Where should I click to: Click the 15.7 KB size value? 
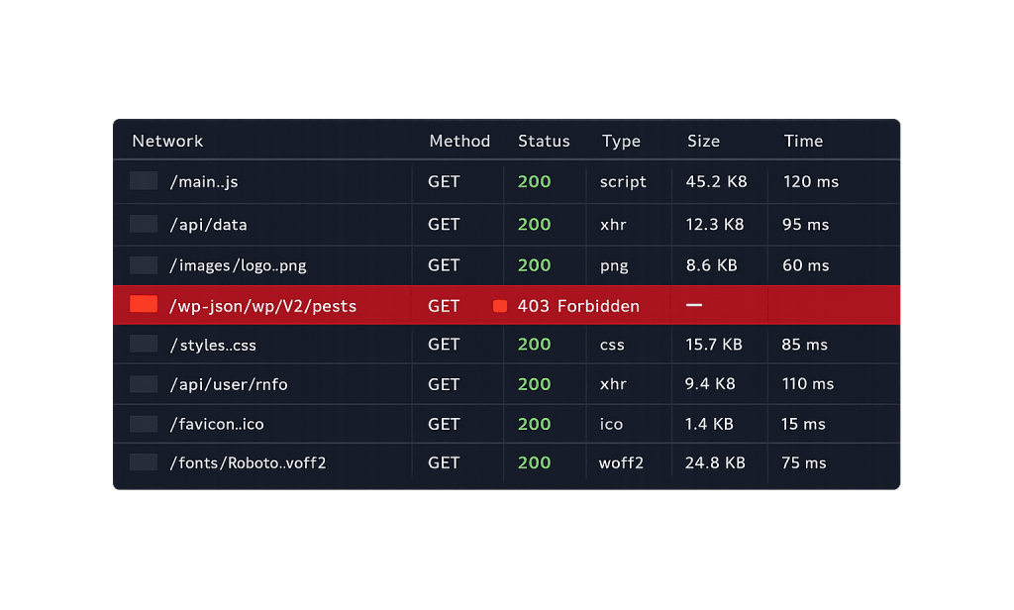pyautogui.click(x=714, y=345)
